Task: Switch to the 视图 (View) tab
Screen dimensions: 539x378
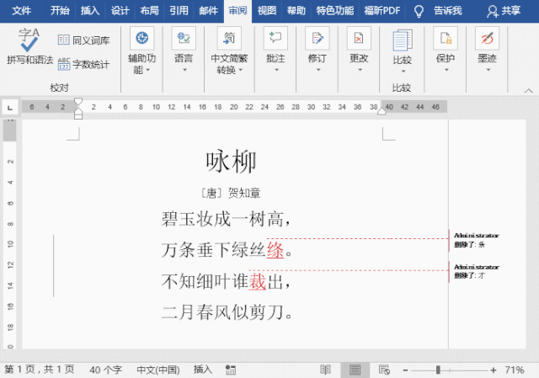Action: (267, 11)
